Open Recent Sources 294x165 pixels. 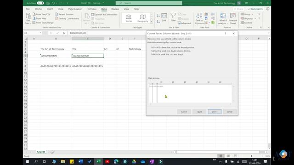64,14
